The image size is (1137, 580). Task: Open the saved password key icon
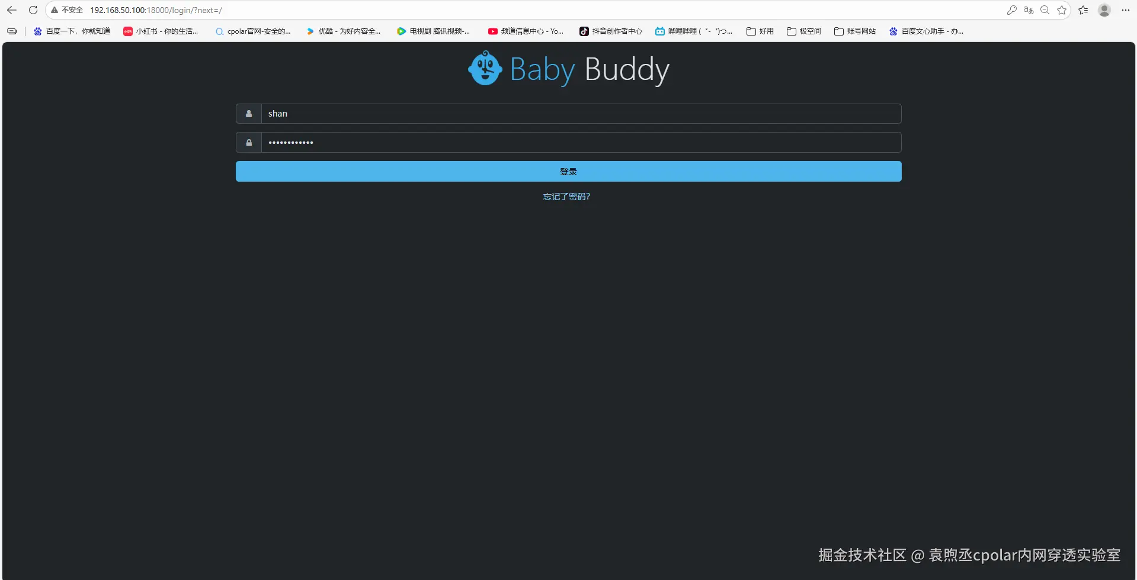click(1012, 10)
